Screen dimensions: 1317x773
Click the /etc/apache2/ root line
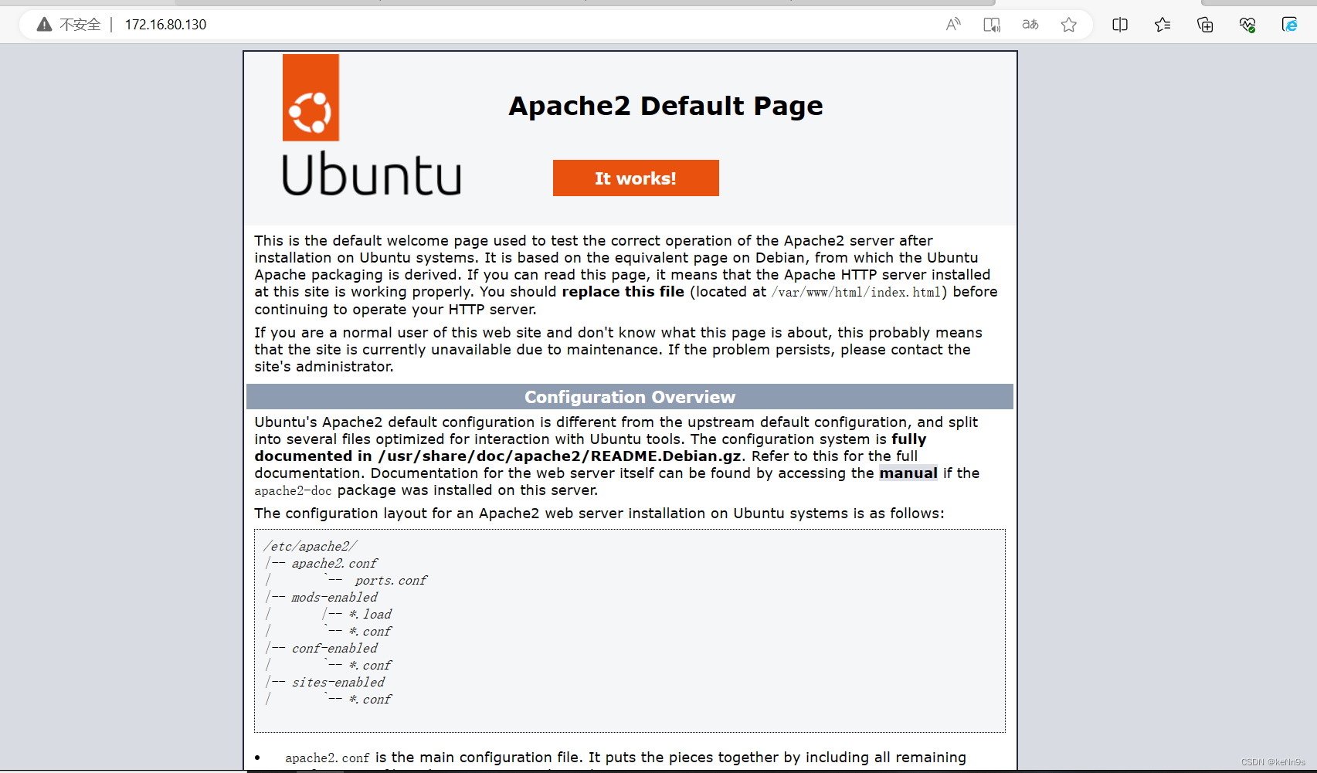click(x=310, y=547)
